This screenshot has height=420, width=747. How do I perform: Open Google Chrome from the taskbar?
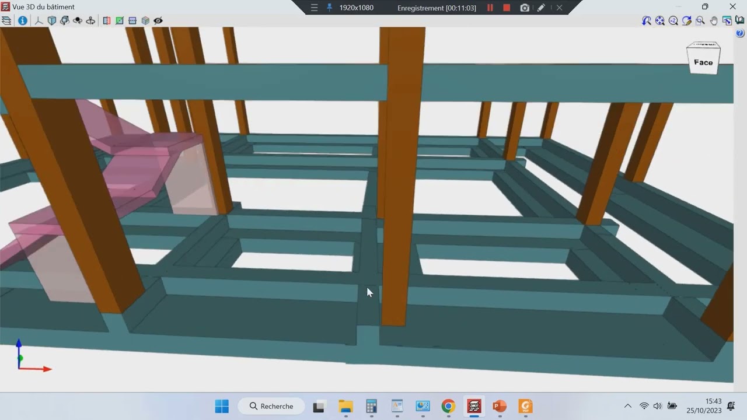point(448,406)
